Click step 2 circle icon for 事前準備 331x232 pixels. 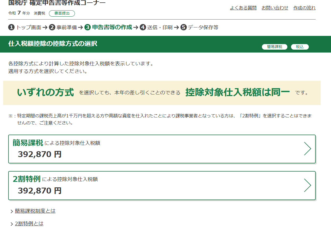52,27
